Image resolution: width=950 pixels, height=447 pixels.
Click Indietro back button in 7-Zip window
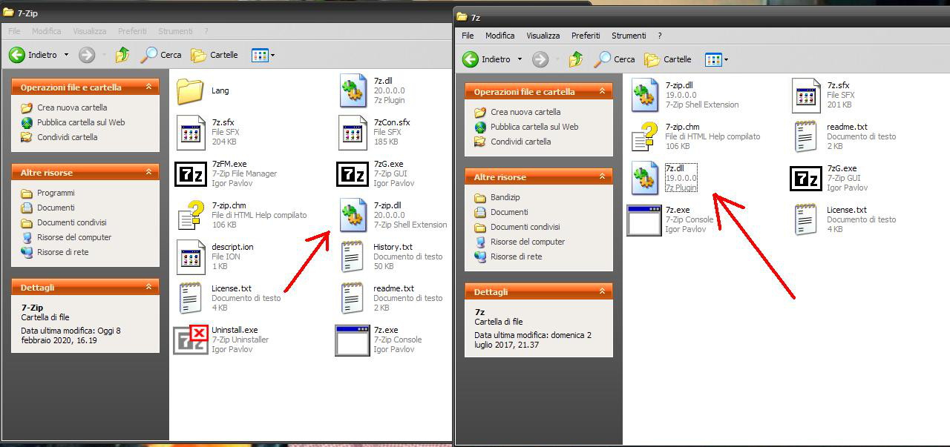pos(33,55)
